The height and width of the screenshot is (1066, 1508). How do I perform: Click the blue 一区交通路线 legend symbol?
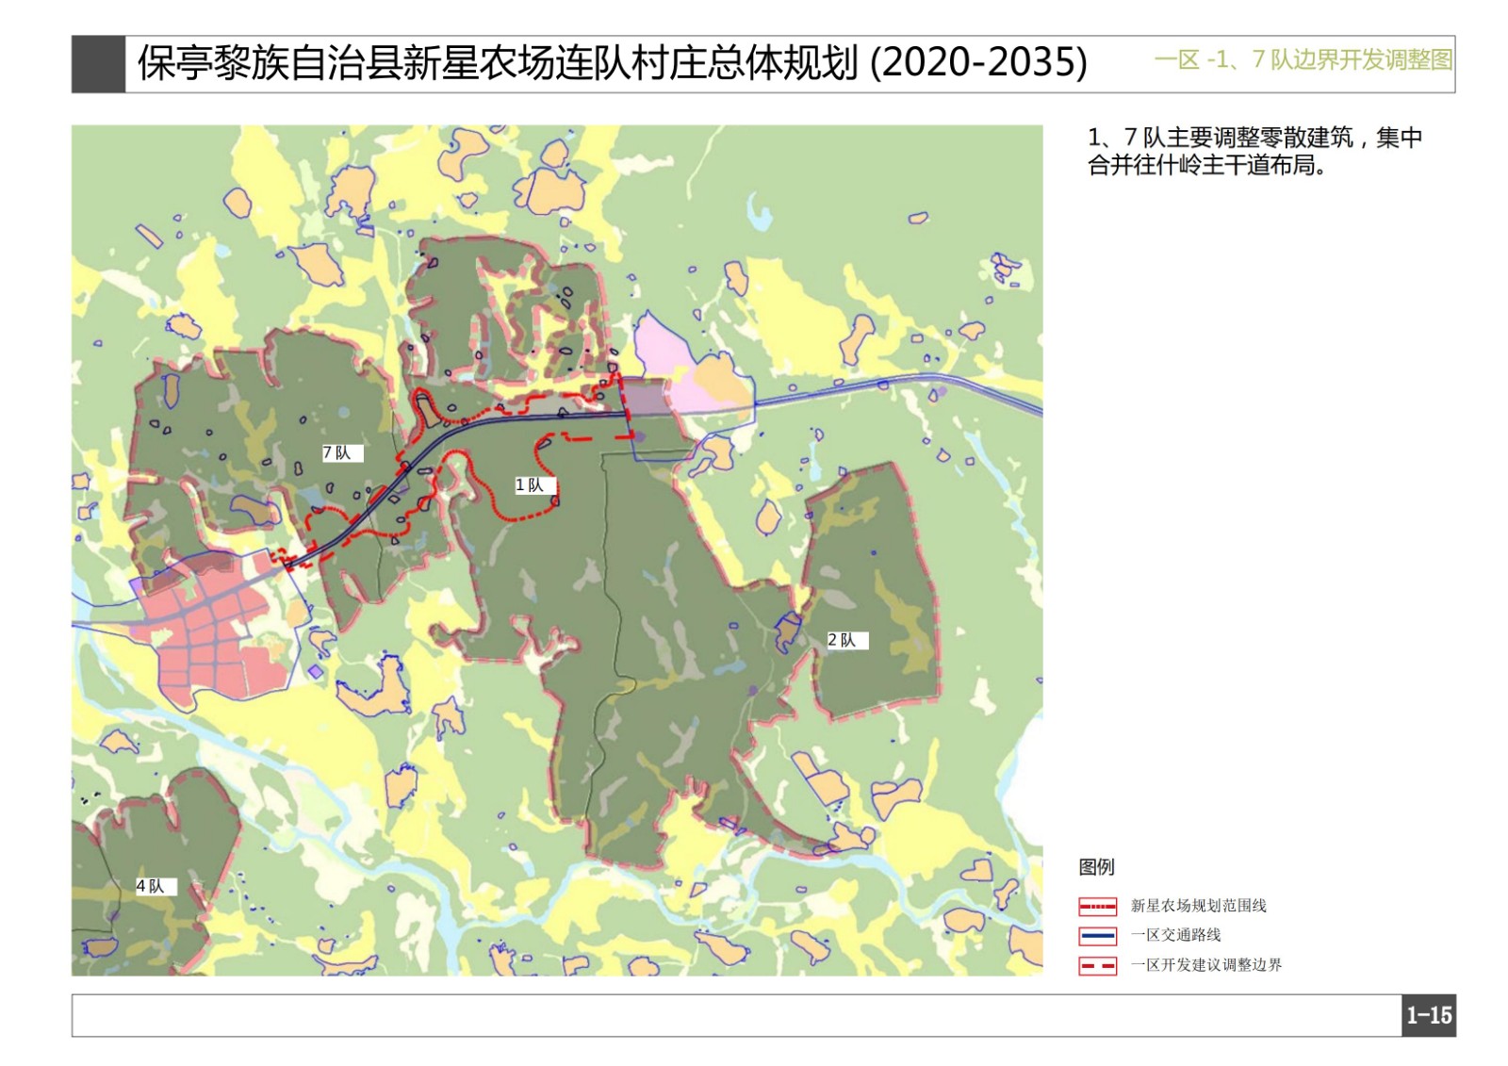(x=1097, y=936)
